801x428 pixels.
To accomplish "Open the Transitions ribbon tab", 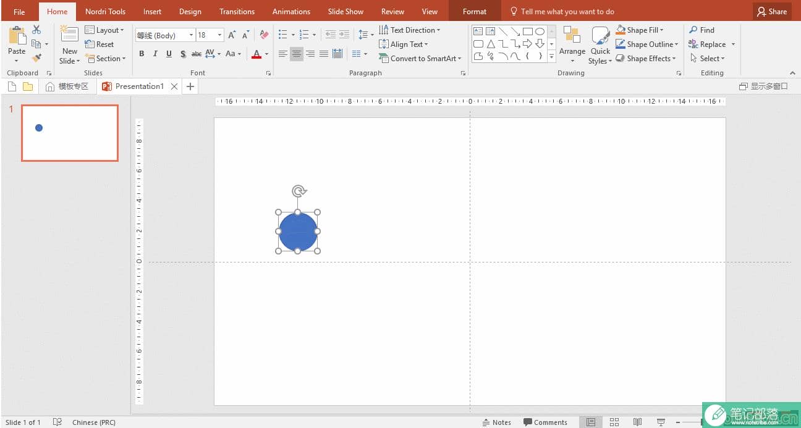I will point(237,11).
